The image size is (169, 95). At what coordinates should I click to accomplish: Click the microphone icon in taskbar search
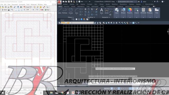(41, 93)
